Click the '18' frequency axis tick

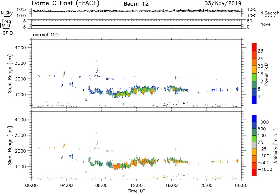[x=23, y=21]
